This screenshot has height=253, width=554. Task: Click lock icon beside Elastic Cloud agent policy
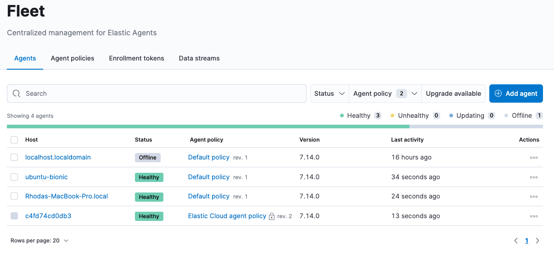click(272, 216)
